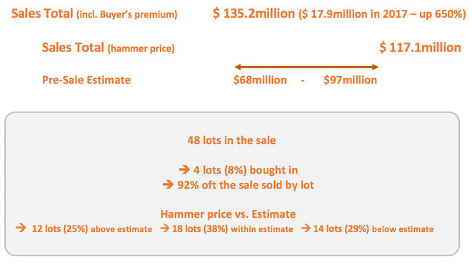Click the $117.1million hammer price total
This screenshot has height=269, width=472.
pos(420,48)
